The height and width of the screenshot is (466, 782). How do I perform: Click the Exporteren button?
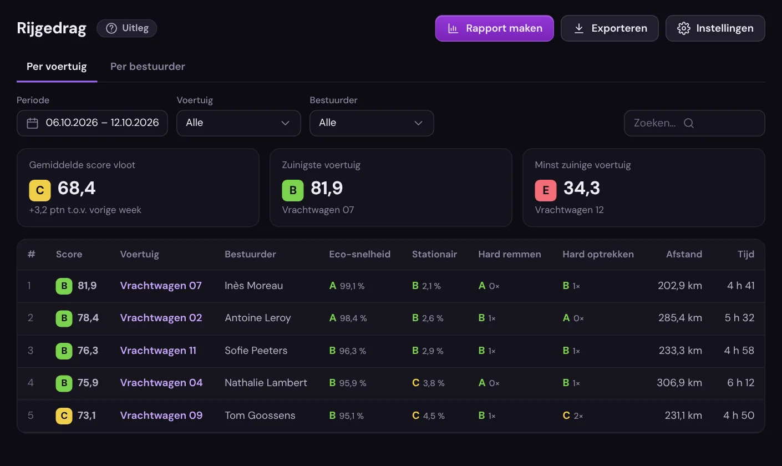610,28
